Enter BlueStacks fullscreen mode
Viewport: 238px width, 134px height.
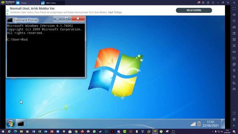click(234, 9)
